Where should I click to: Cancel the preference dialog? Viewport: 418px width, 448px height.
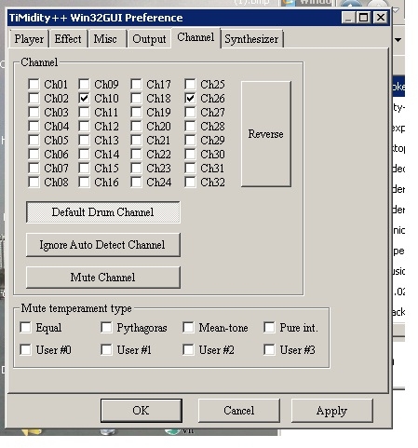point(239,411)
